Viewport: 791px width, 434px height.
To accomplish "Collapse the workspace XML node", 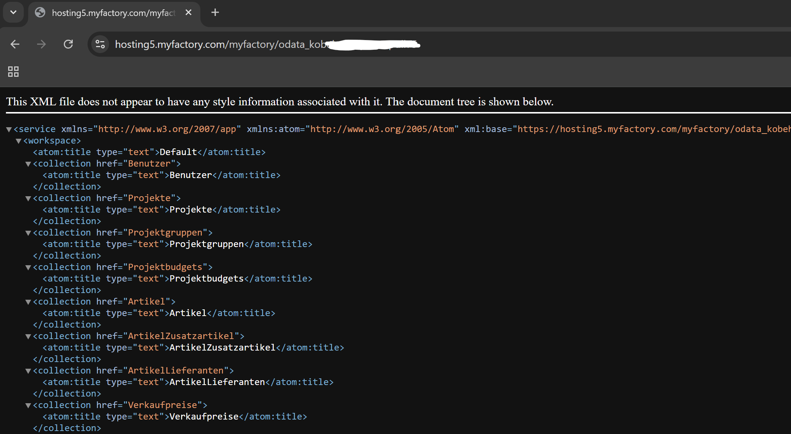I will pos(19,141).
